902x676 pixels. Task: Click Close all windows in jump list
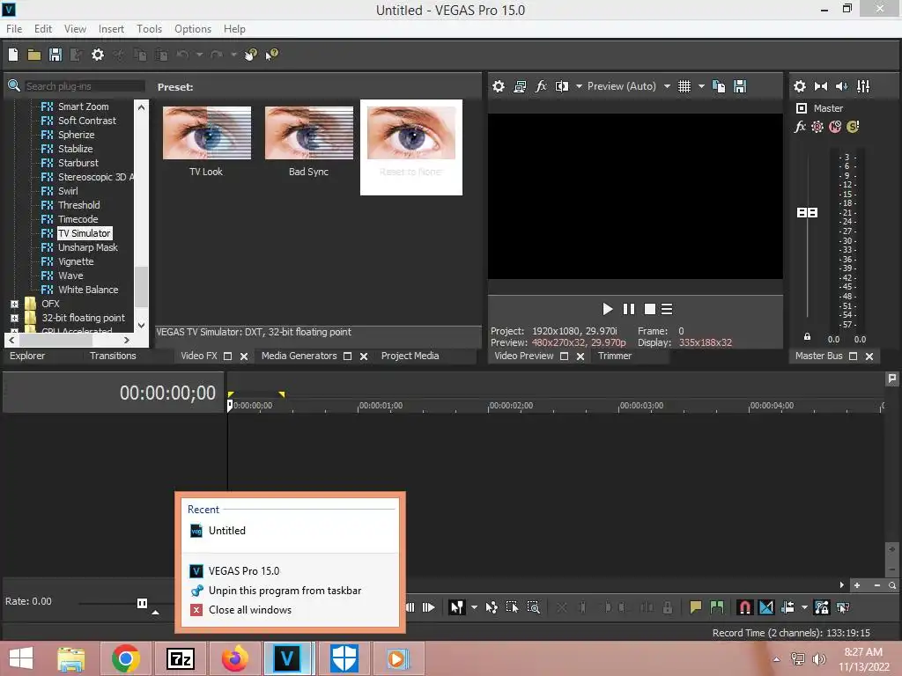tap(249, 610)
